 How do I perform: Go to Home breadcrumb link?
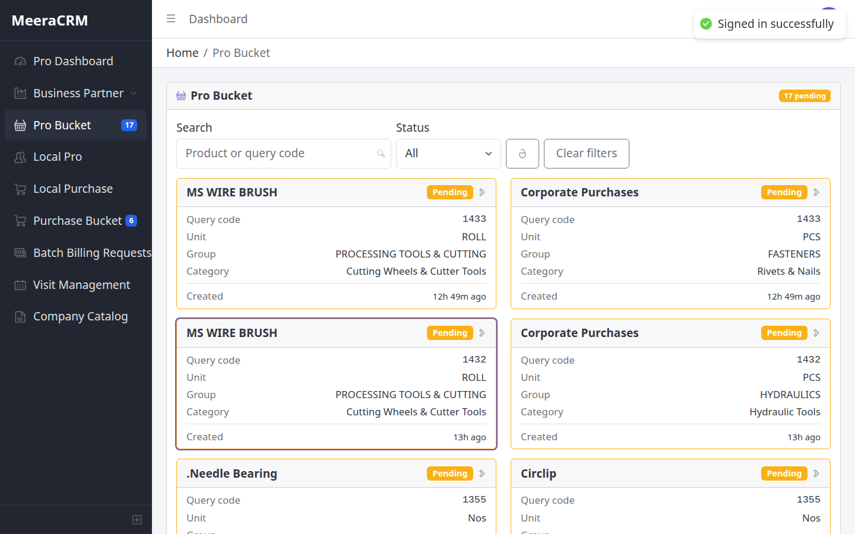tap(182, 53)
